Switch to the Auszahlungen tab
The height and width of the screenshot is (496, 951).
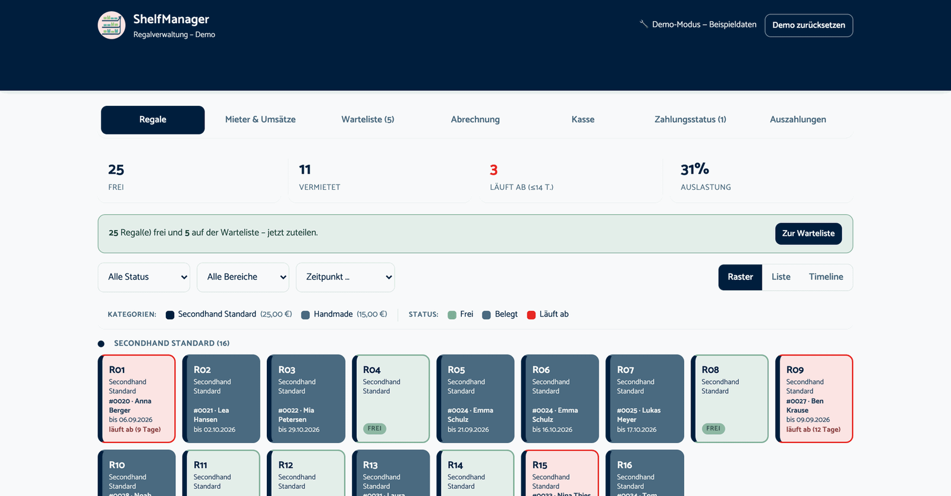[x=798, y=120]
